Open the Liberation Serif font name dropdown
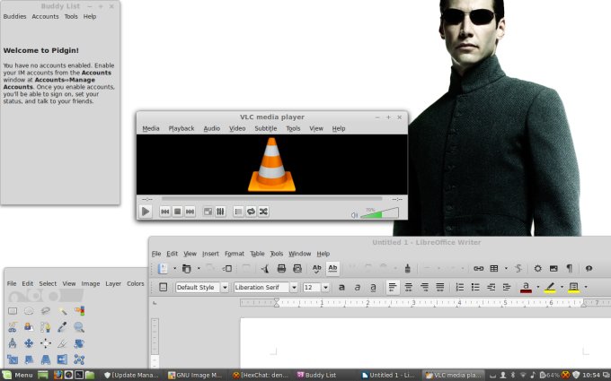 [294, 288]
